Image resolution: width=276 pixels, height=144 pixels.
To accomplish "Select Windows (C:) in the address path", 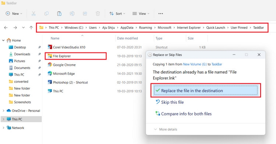I will (74, 28).
